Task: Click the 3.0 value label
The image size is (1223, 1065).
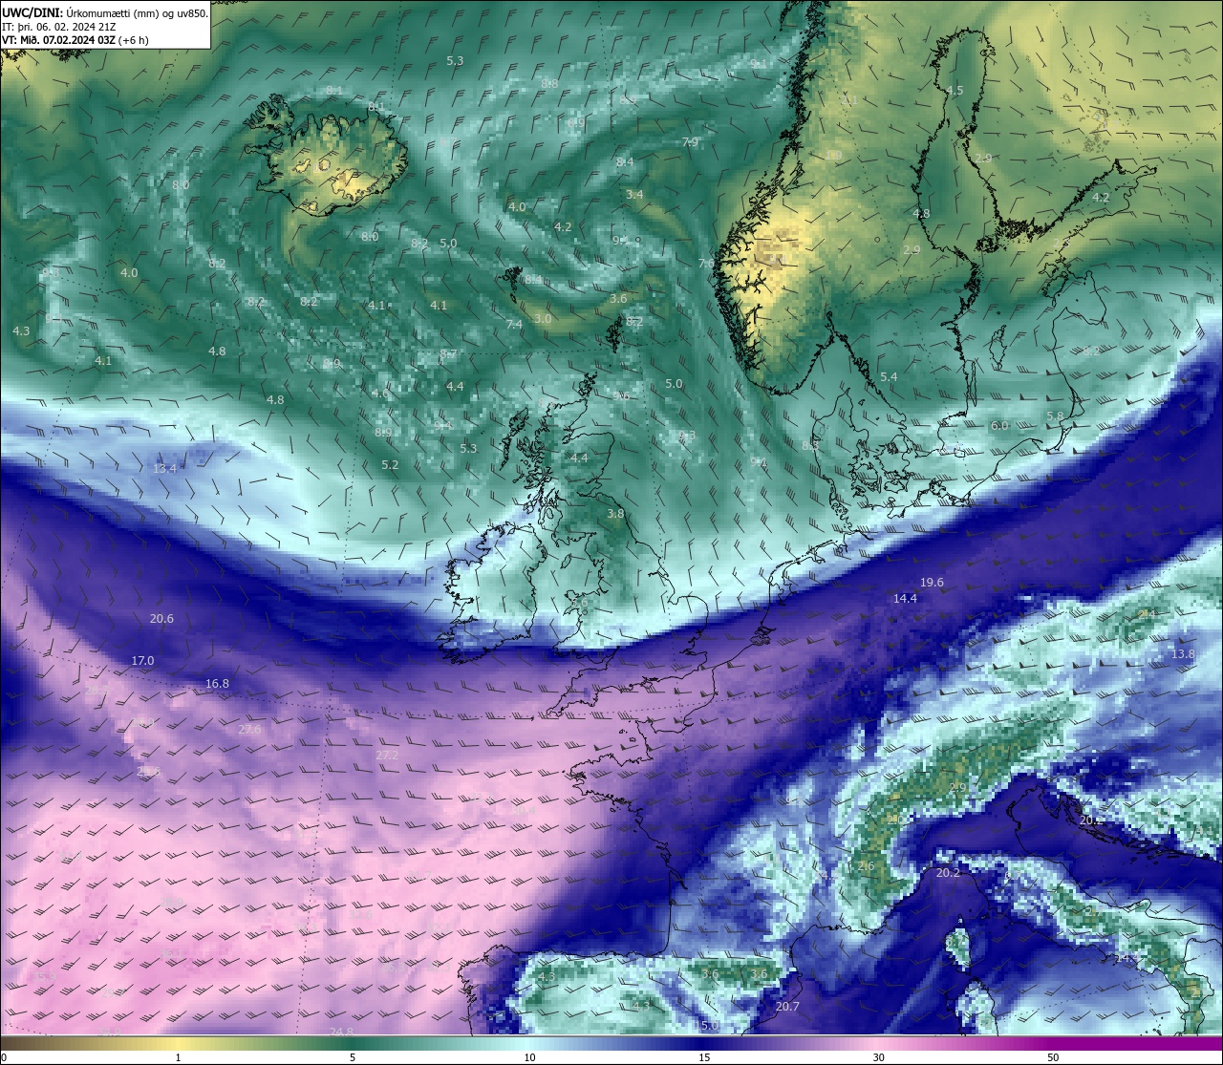Action: (543, 318)
